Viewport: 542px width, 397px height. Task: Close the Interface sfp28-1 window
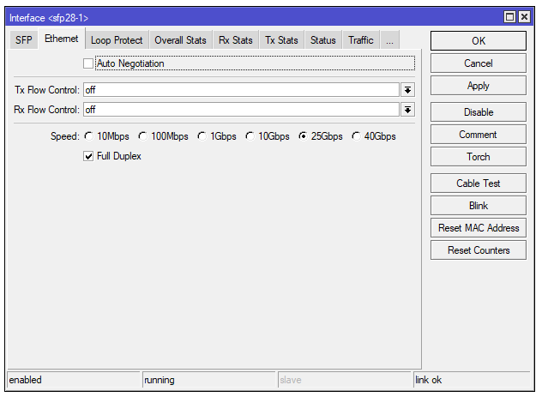524,17
